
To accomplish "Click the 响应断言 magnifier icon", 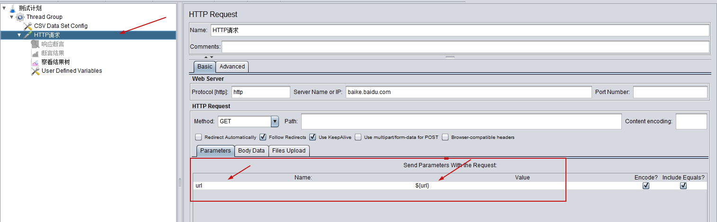I will coord(35,44).
